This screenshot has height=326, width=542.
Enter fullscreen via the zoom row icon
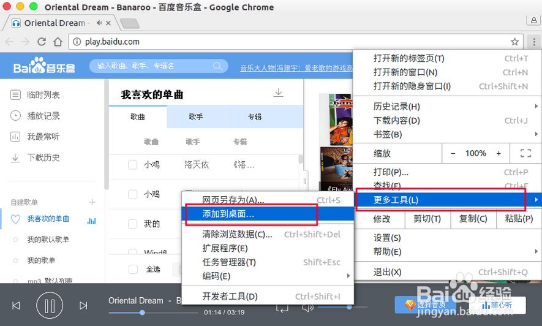525,153
